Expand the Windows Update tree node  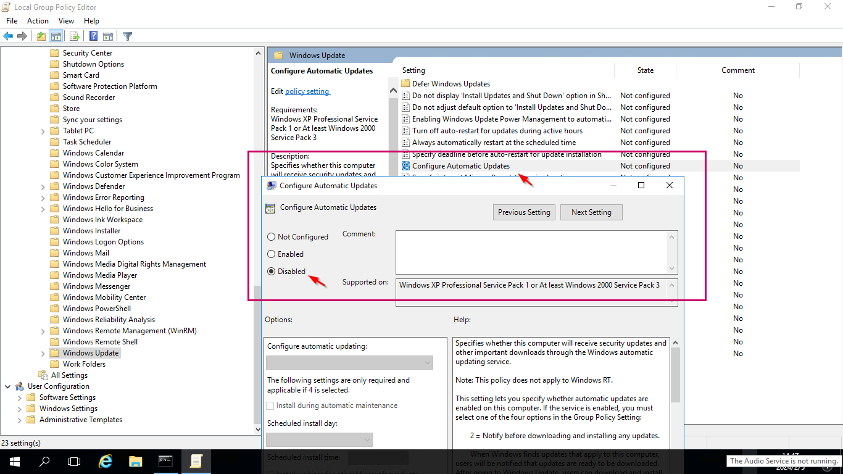pos(43,353)
